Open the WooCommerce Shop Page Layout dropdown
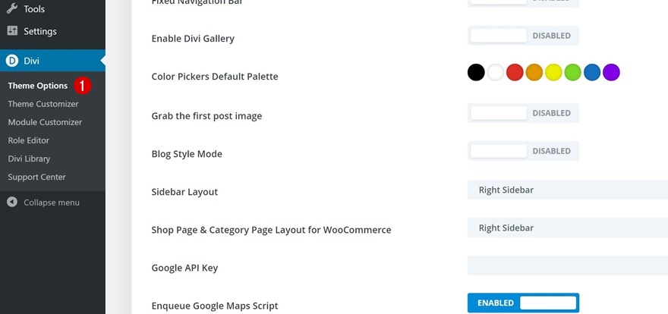 (567, 228)
